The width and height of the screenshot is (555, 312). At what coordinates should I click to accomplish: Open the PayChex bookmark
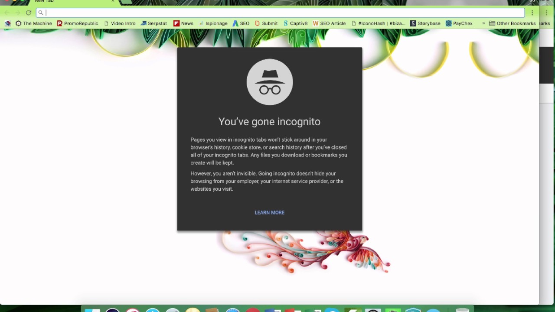click(x=459, y=23)
